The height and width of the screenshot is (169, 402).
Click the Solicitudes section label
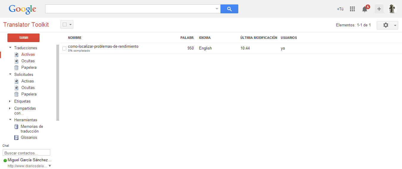coord(24,74)
